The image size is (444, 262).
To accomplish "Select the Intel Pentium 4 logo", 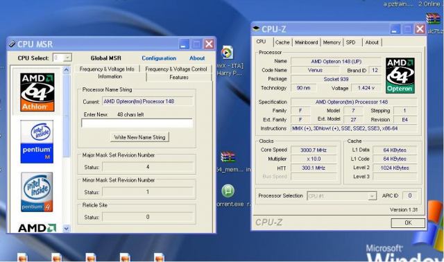I will (37, 192).
